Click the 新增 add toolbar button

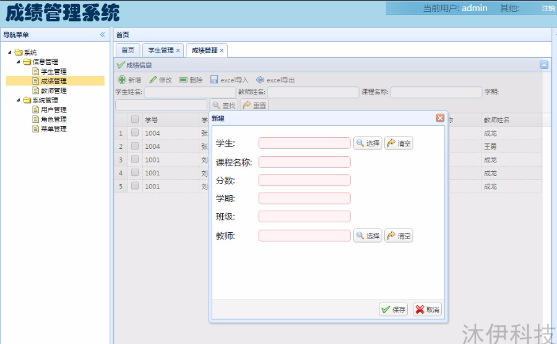coord(129,80)
